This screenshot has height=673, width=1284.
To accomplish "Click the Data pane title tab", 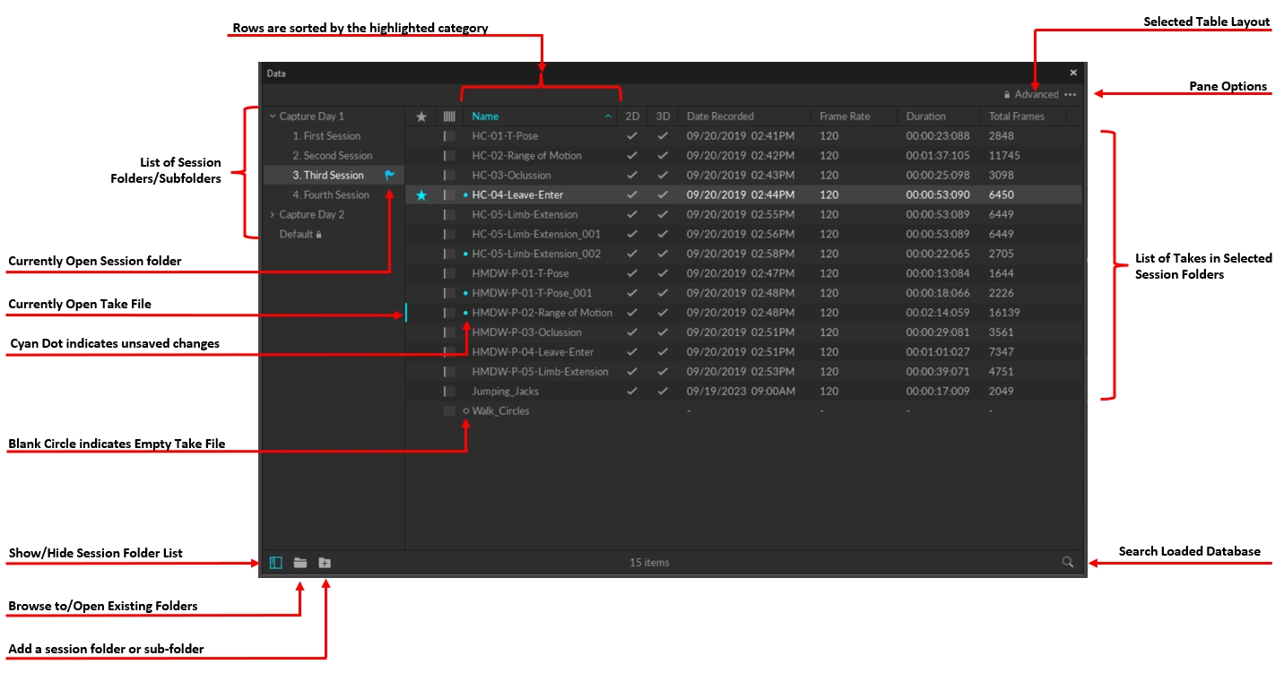I will [x=275, y=73].
